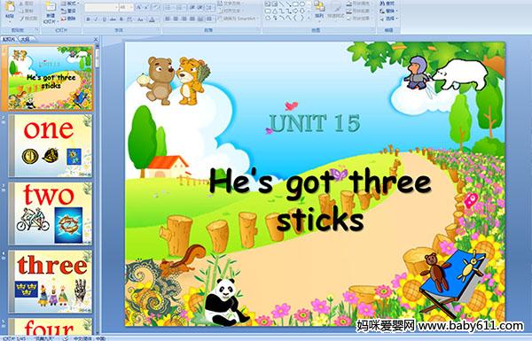The height and width of the screenshot is (341, 532).
Task: Toggle text Shadow S button
Action: 121,19
